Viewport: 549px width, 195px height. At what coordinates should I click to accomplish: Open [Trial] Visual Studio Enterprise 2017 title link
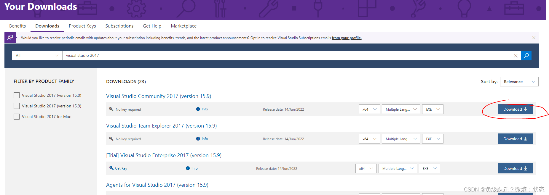[164, 155]
